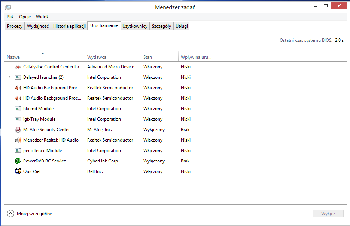
Task: Select the Delayed launcher (2) name
Action: [43, 77]
